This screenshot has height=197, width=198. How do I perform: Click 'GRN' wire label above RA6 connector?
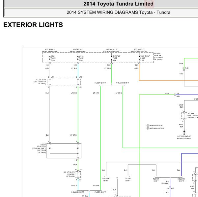pos(181,64)
